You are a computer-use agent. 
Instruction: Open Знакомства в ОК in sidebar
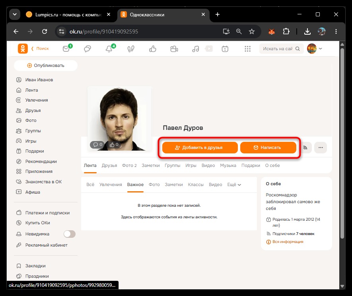(x=43, y=182)
